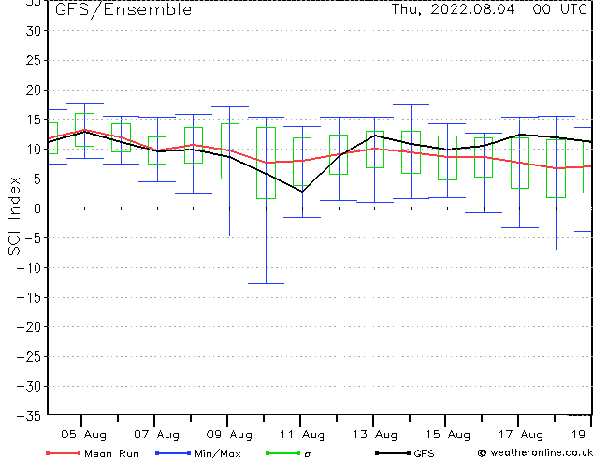
Task: Click the y-axis value -15
Action: coord(29,298)
